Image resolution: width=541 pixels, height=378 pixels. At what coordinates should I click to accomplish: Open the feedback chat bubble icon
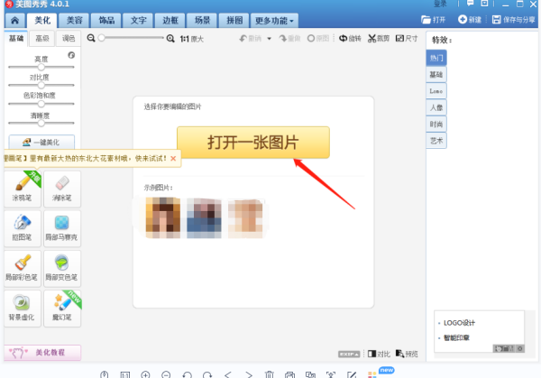[470, 4]
